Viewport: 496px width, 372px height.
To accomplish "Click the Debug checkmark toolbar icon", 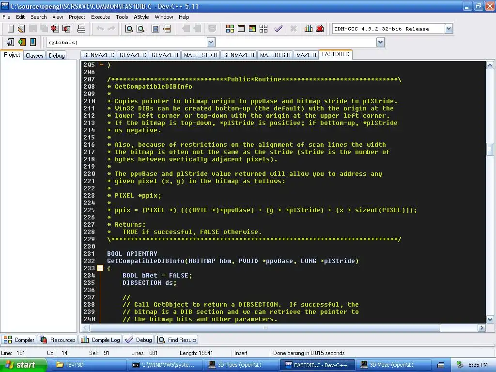I will point(279,29).
